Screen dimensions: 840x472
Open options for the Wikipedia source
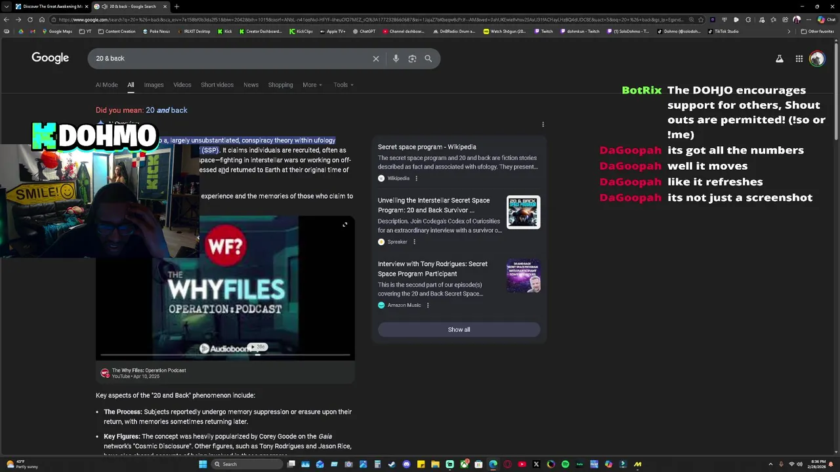416,178
